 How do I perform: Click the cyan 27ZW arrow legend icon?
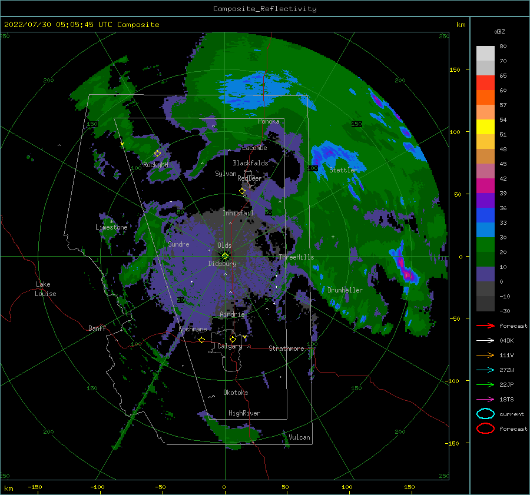[485, 370]
